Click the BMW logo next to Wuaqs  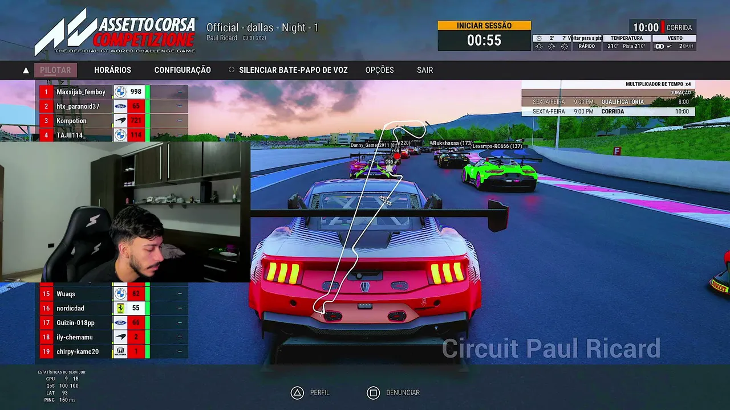(120, 294)
